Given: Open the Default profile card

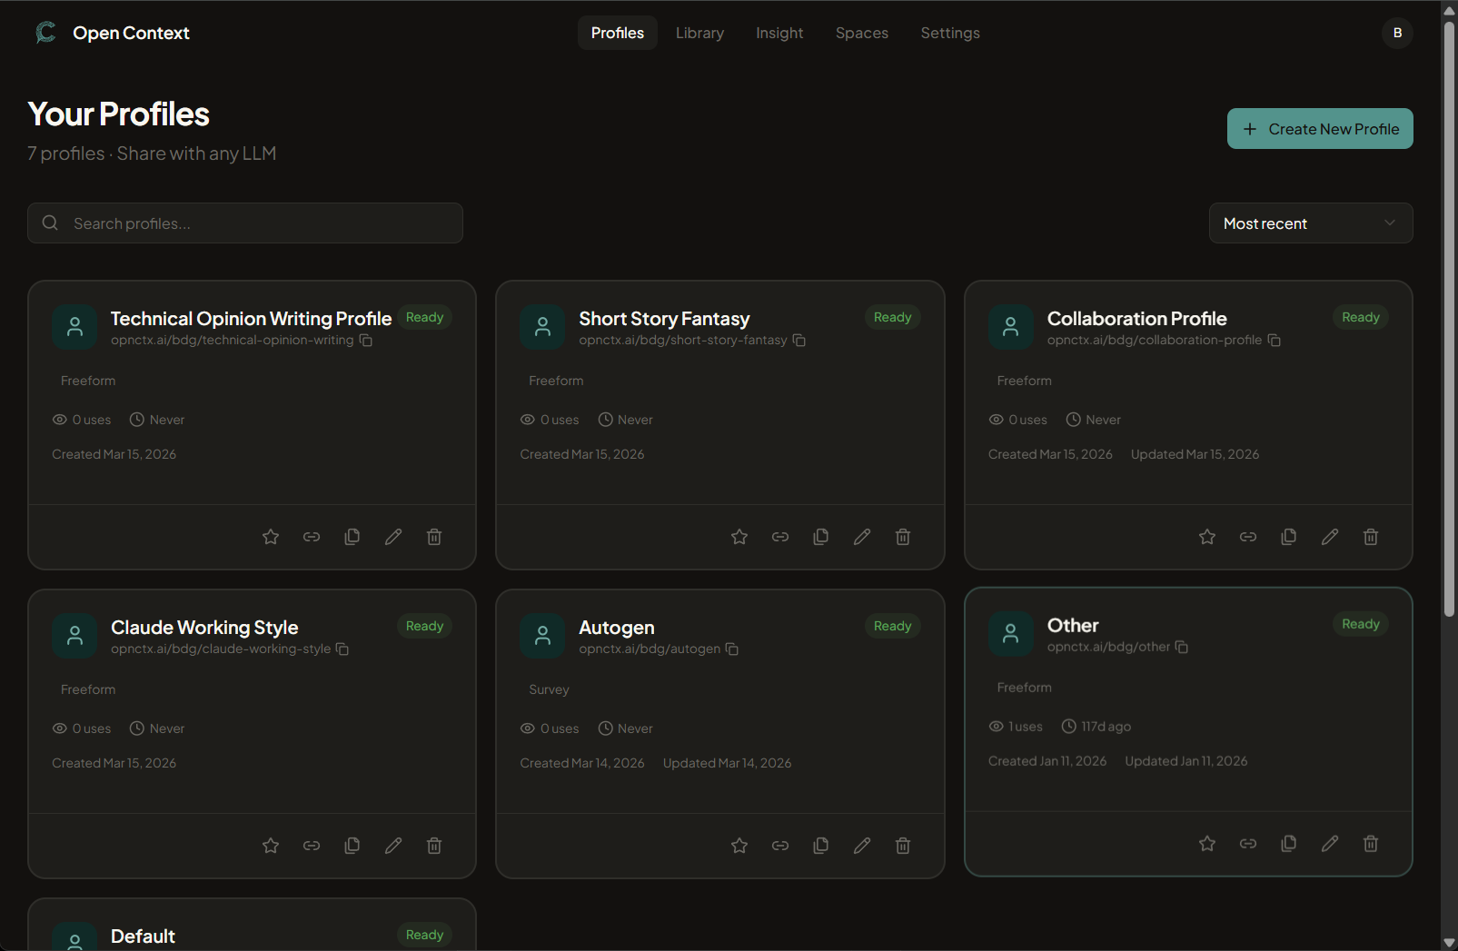Looking at the screenshot, I should [x=252, y=925].
